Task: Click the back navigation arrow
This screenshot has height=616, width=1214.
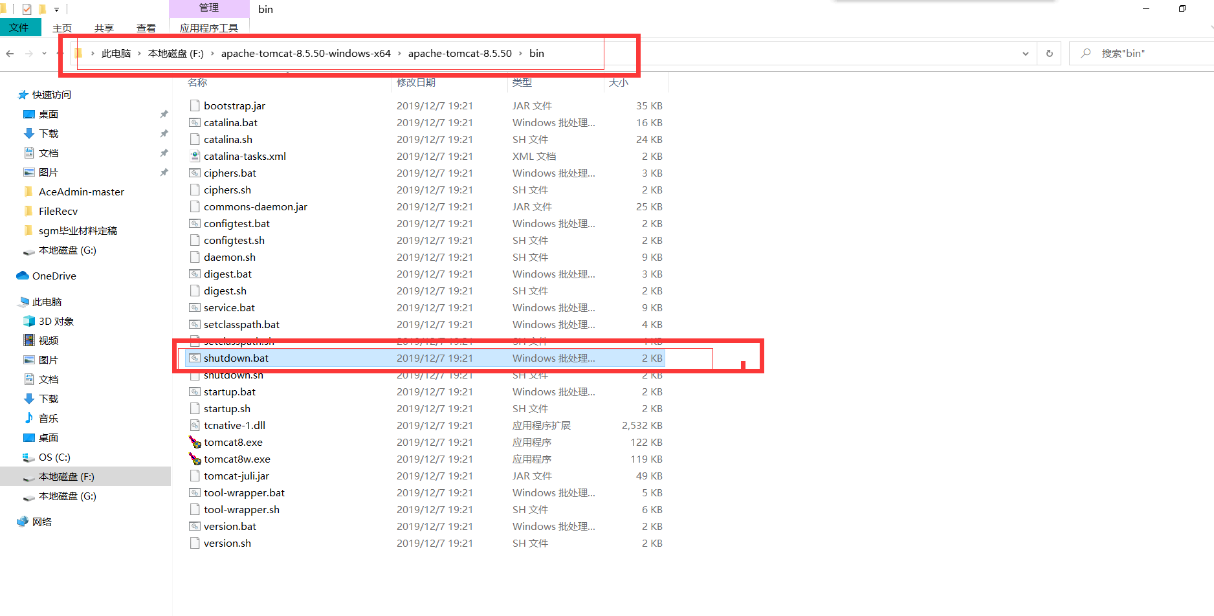Action: [x=10, y=53]
